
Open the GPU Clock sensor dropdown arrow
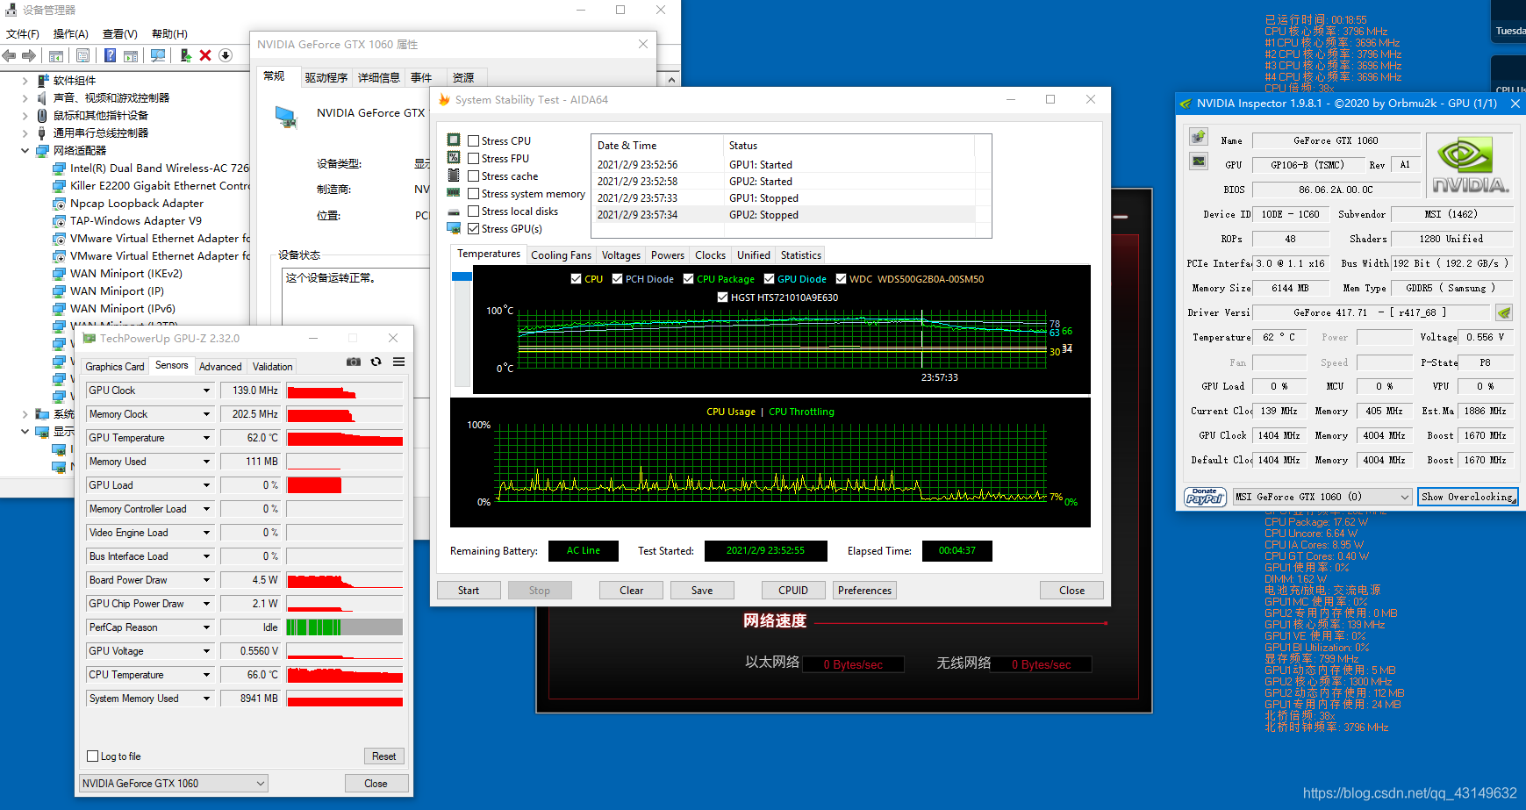pos(207,391)
